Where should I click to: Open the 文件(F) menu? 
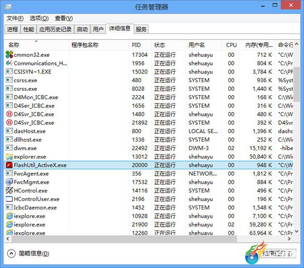tap(15, 19)
